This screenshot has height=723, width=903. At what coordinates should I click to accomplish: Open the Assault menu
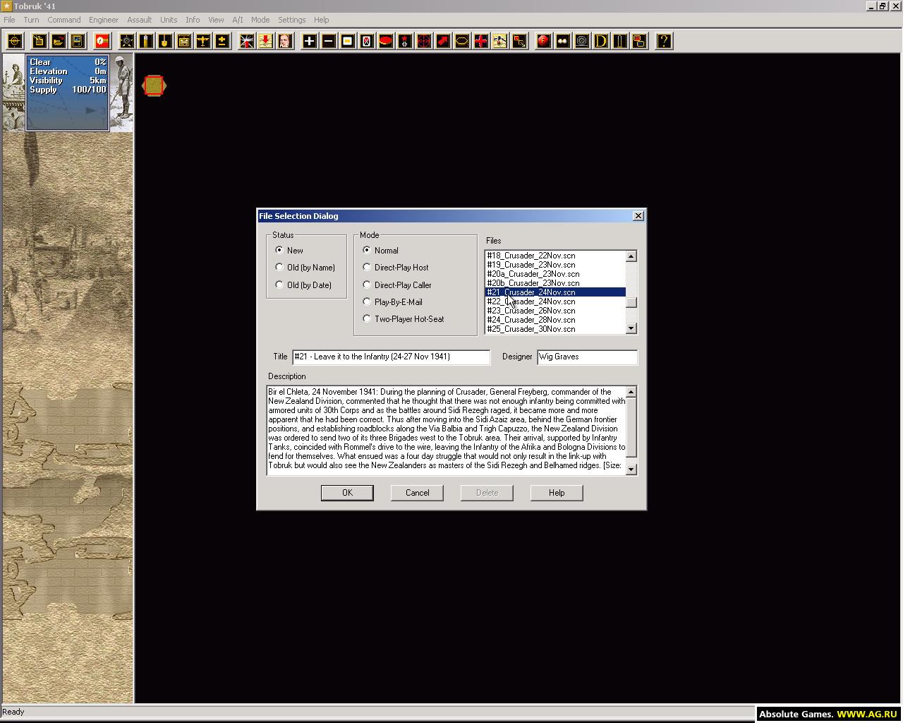pos(139,20)
